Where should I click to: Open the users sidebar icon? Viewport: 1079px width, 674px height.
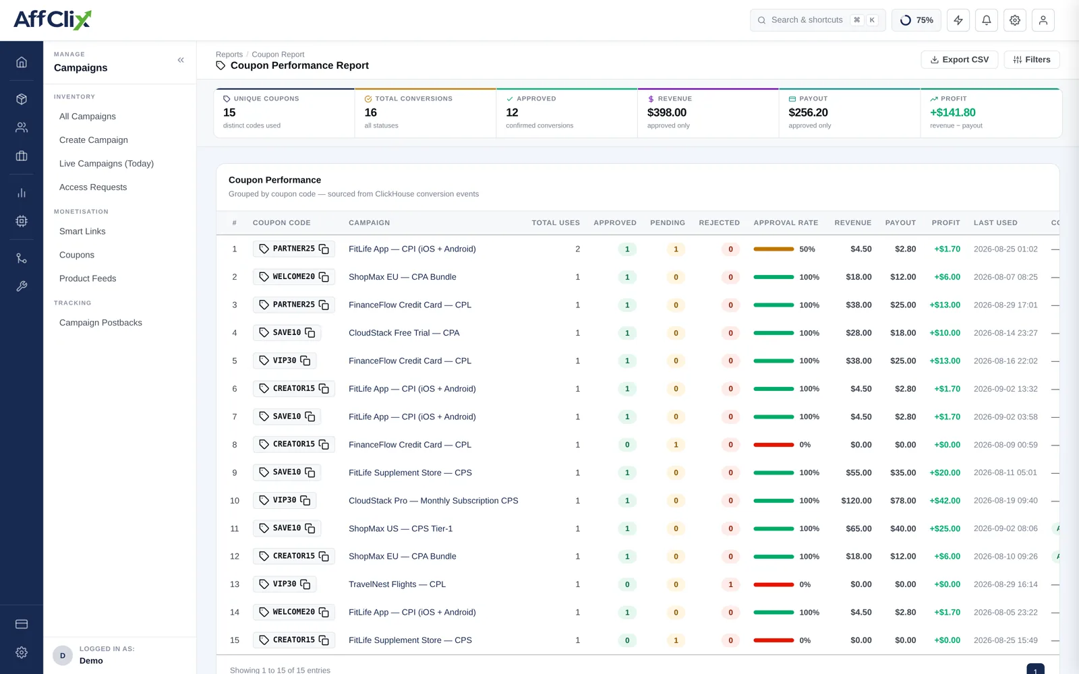tap(22, 127)
